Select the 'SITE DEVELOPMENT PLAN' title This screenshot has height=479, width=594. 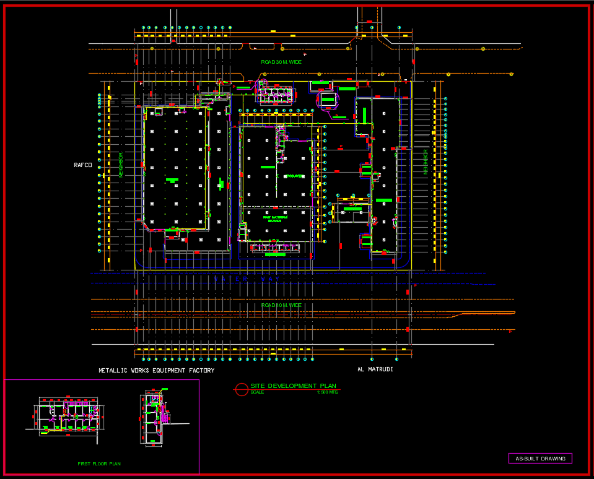click(x=293, y=386)
